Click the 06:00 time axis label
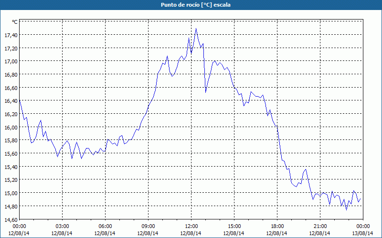Viewport: 382px width, 238px height. click(105, 227)
